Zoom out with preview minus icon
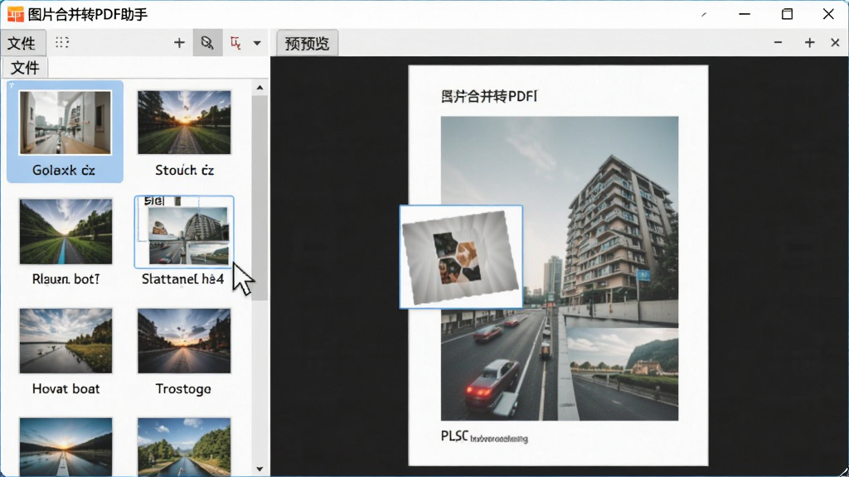Image resolution: width=849 pixels, height=477 pixels. (778, 42)
